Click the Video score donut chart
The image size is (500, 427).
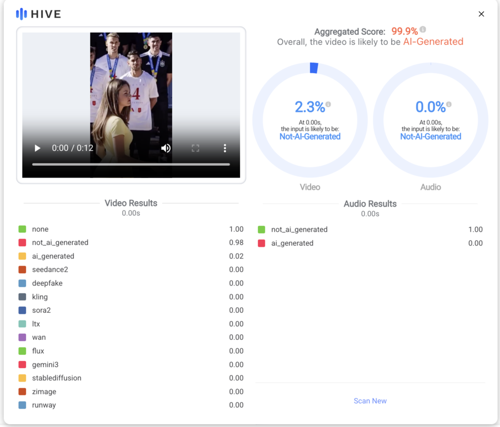coord(310,120)
